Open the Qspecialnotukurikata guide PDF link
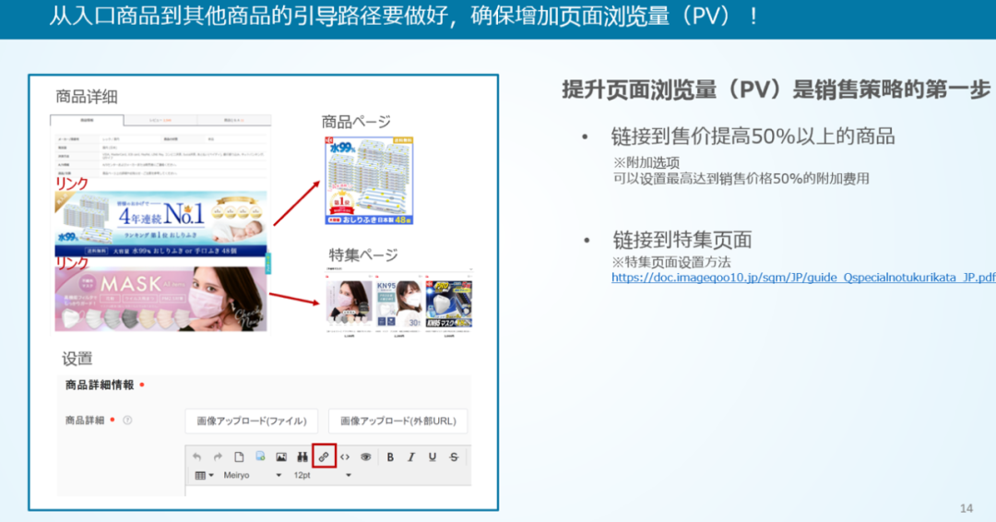The width and height of the screenshot is (996, 522). (803, 278)
